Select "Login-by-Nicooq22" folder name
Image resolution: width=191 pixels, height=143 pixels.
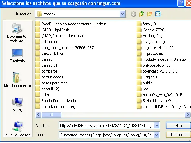[x=158, y=48]
